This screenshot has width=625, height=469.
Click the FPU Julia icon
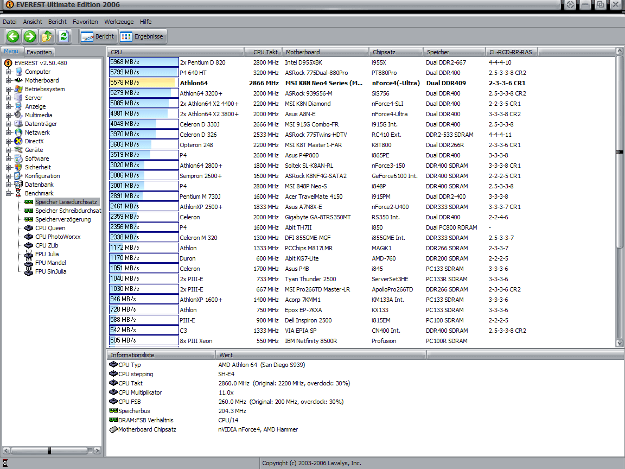[29, 254]
